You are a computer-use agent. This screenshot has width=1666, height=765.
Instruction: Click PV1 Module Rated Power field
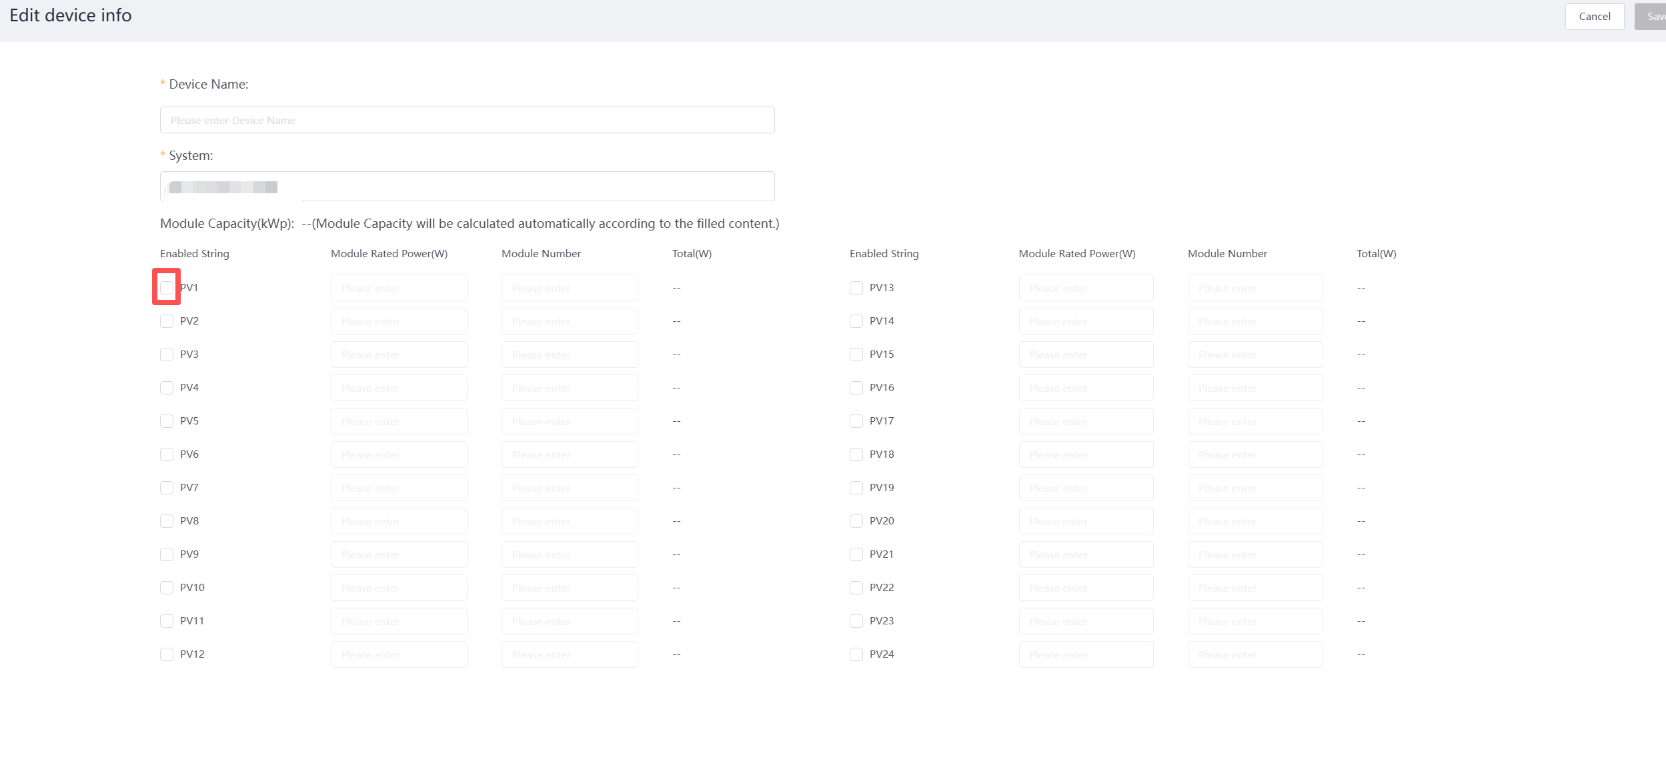pos(399,288)
